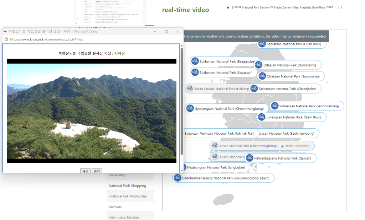365x220 pixels.
Task: Open KakaoStory in the sidebar menu
Action: [x=118, y=175]
